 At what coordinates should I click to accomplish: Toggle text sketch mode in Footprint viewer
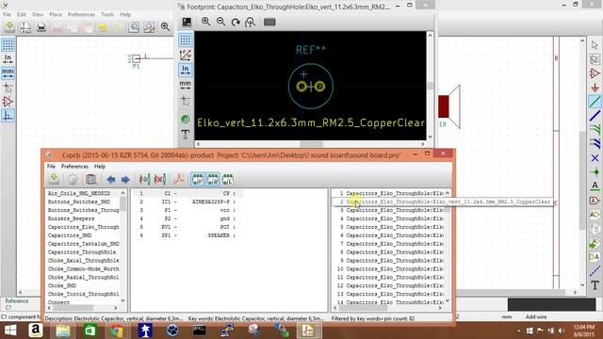[186, 134]
